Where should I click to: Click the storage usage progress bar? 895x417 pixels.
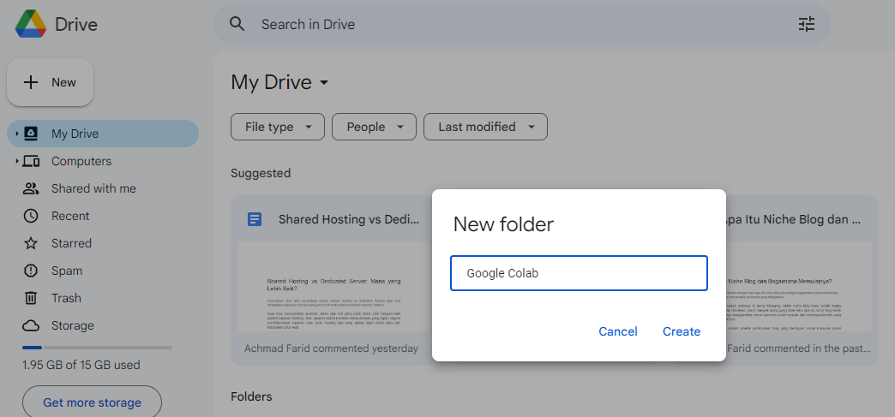(x=97, y=348)
